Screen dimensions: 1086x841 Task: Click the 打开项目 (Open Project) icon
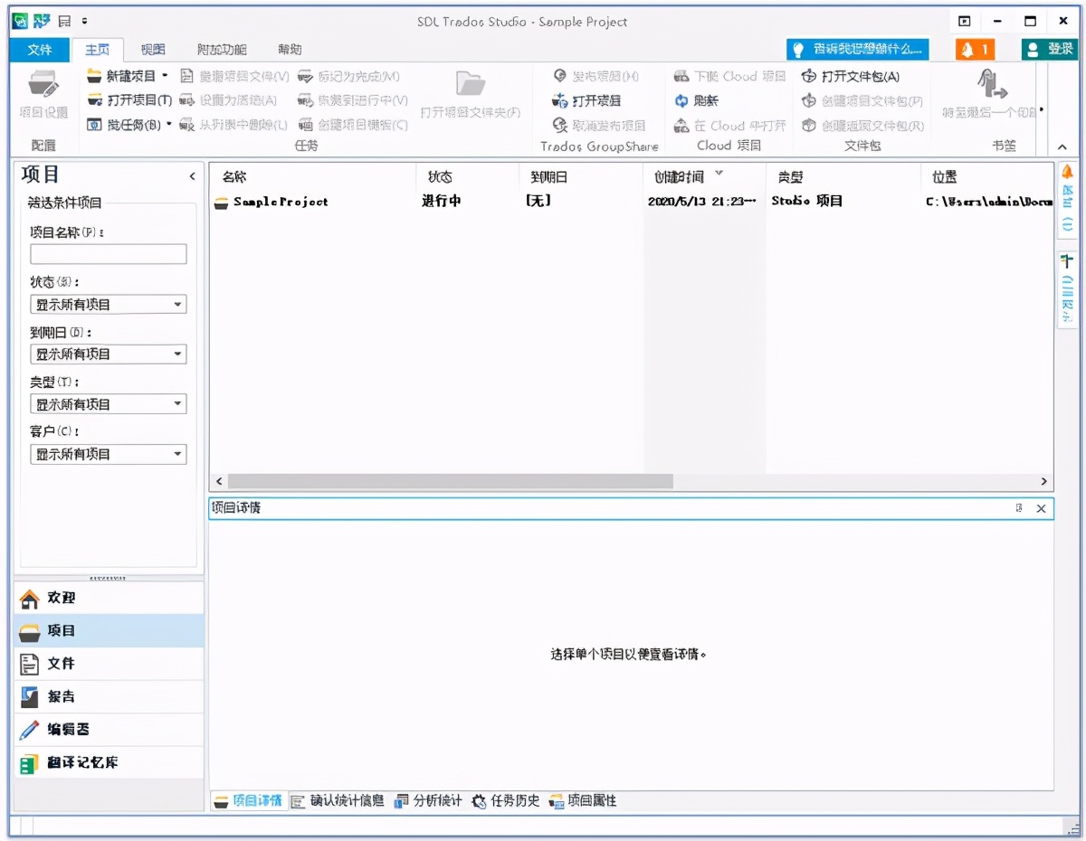pos(94,98)
